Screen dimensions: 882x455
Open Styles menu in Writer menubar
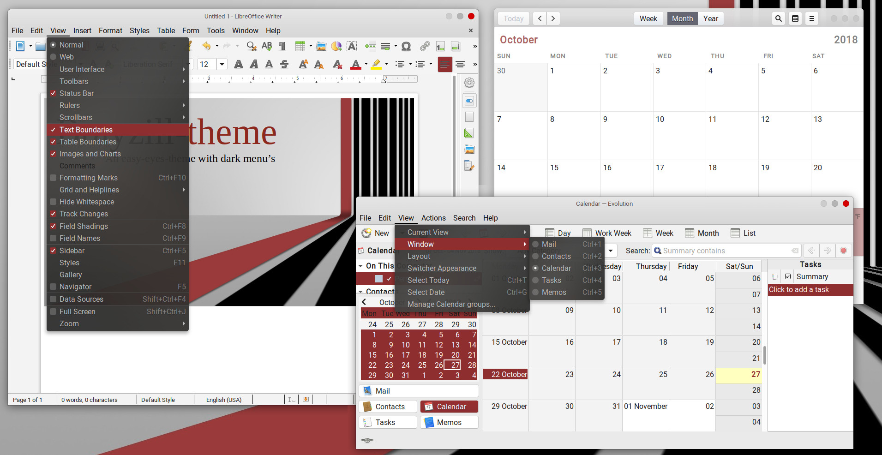click(139, 30)
